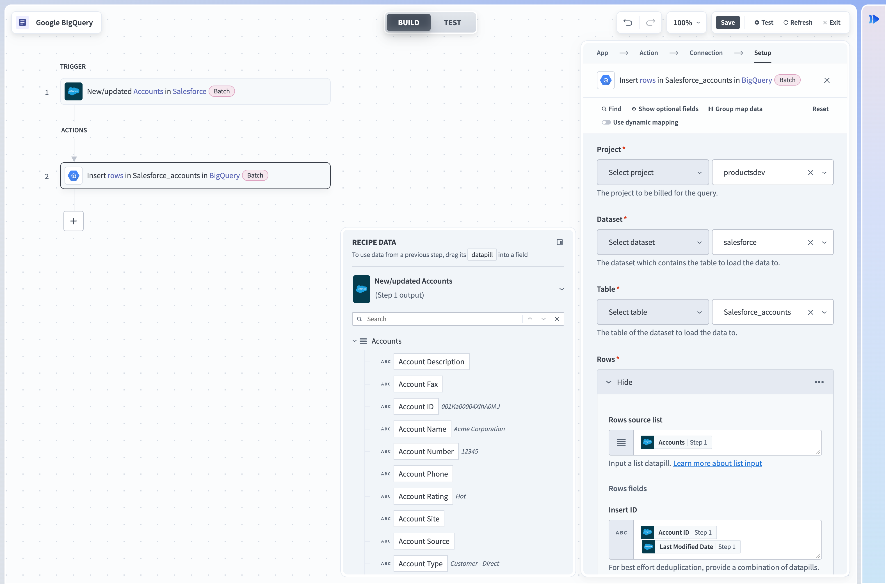Screen dimensions: 886x584
Task: Expand the productsdev value dropdown arrow
Action: click(824, 173)
